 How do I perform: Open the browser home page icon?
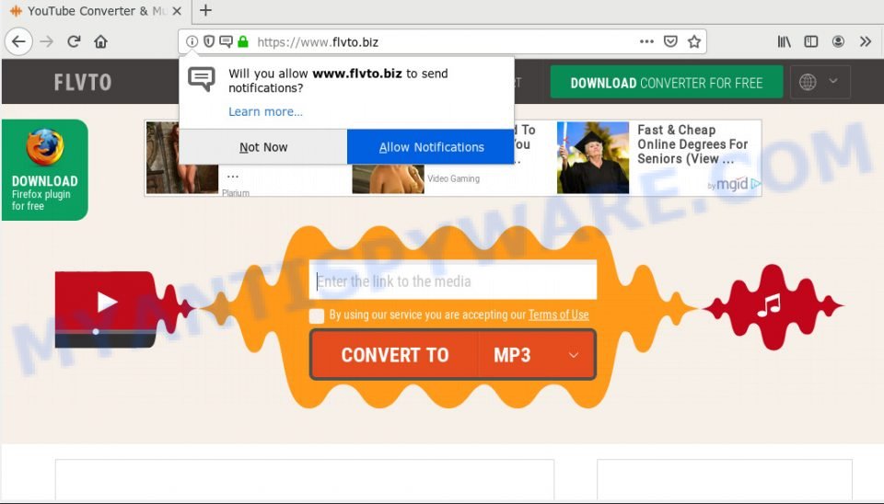pos(101,41)
